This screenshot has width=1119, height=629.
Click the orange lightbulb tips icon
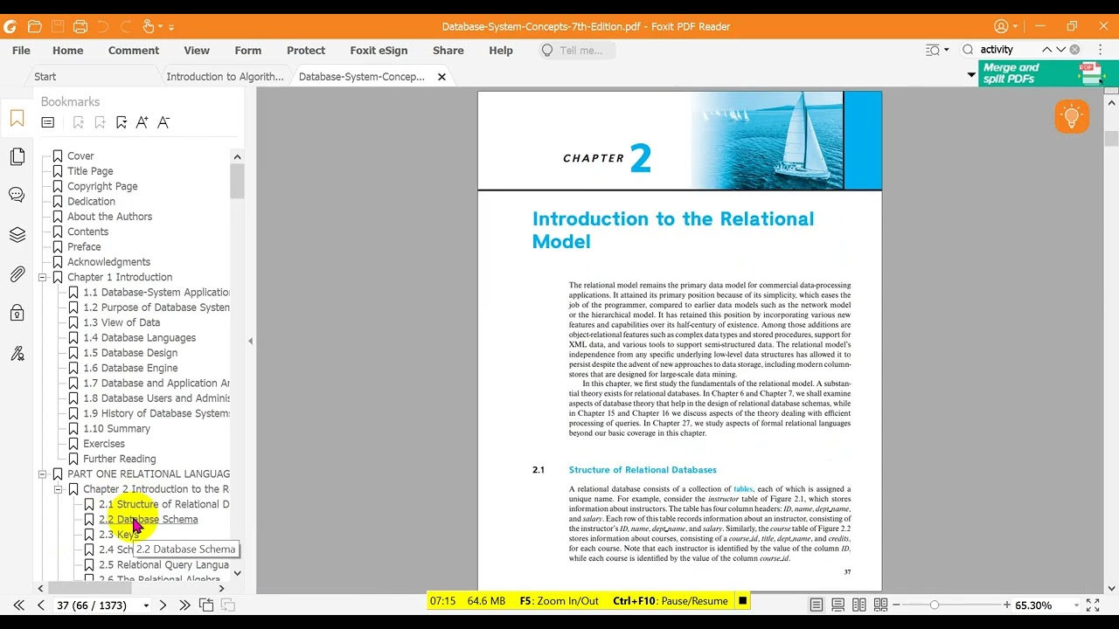1072,116
